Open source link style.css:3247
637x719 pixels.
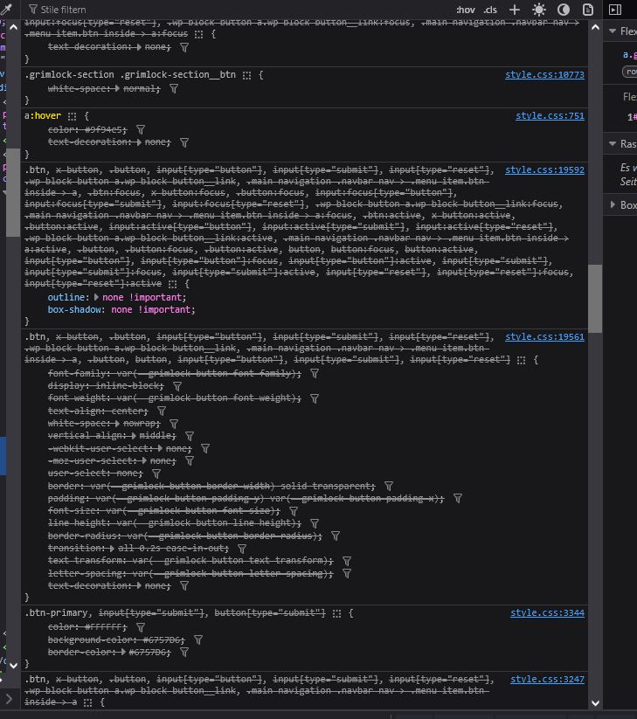pyautogui.click(x=548, y=679)
